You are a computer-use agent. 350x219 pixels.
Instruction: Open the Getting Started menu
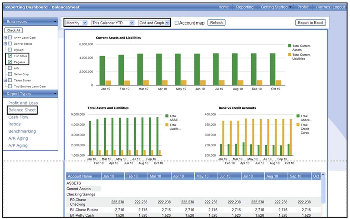click(276, 7)
